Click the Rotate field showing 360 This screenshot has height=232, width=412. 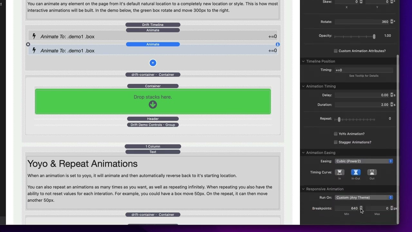(362, 22)
